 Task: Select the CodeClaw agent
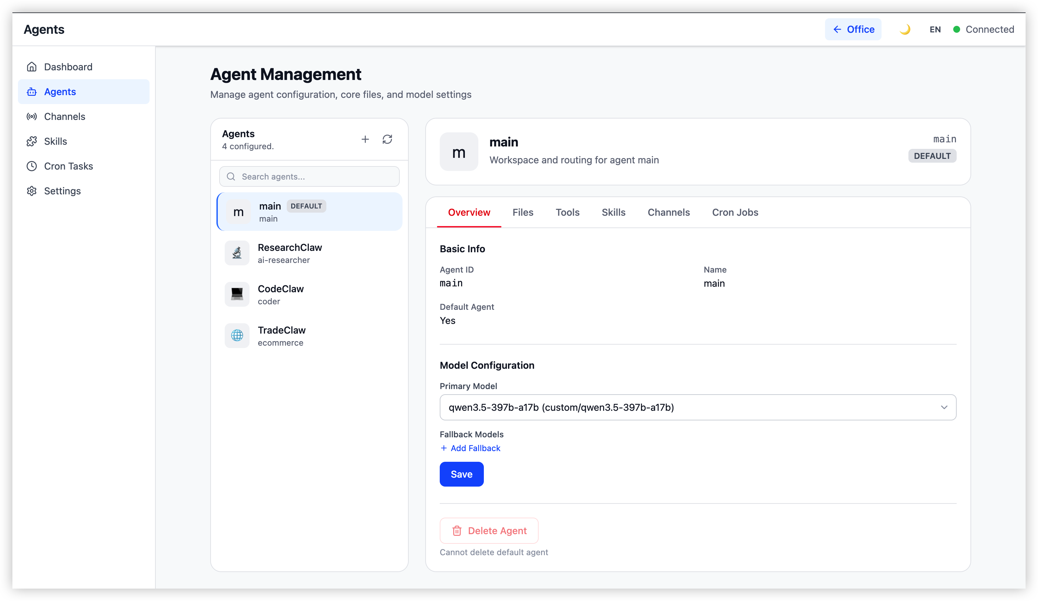click(309, 295)
